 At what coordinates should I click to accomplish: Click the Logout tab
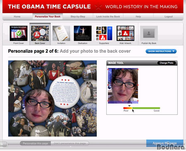(169, 17)
